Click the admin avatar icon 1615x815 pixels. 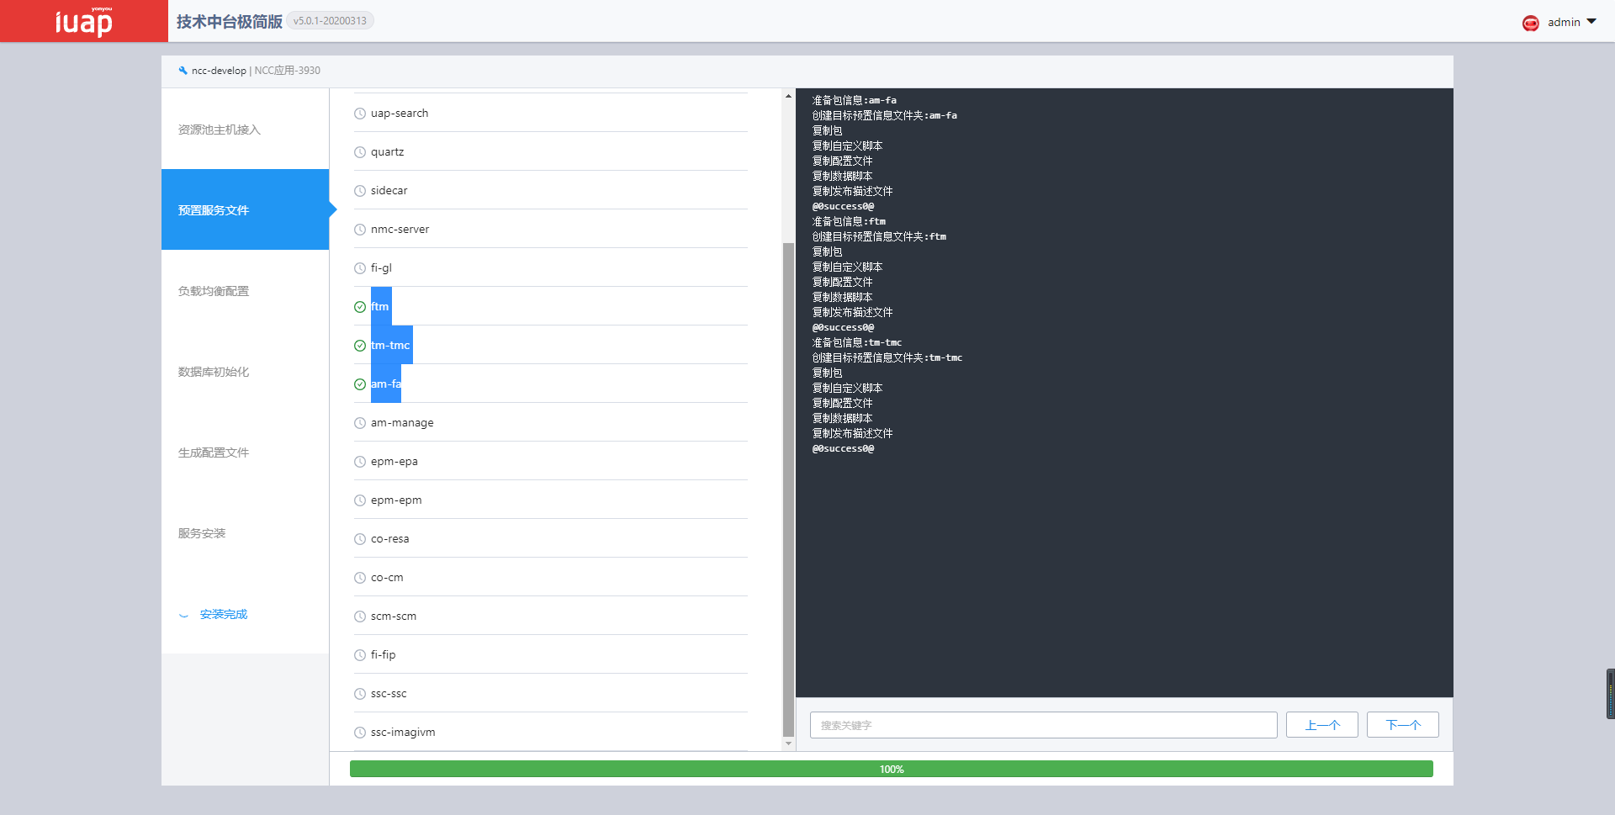coord(1530,23)
